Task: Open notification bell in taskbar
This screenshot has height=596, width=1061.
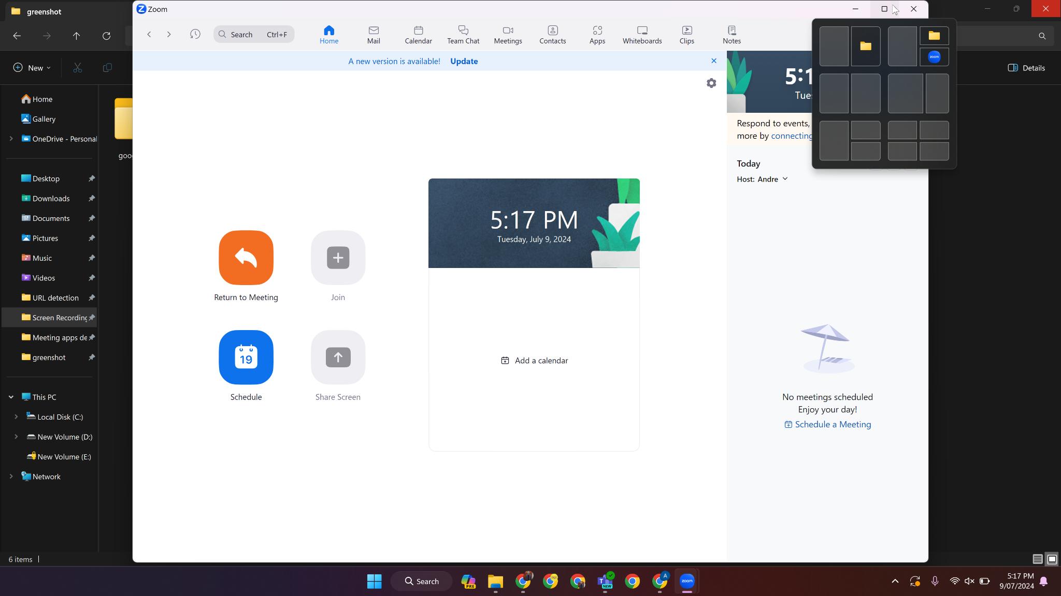Action: [1044, 582]
